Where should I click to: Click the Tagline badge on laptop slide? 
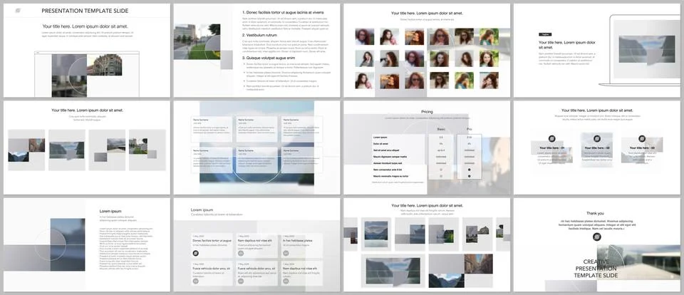point(545,34)
